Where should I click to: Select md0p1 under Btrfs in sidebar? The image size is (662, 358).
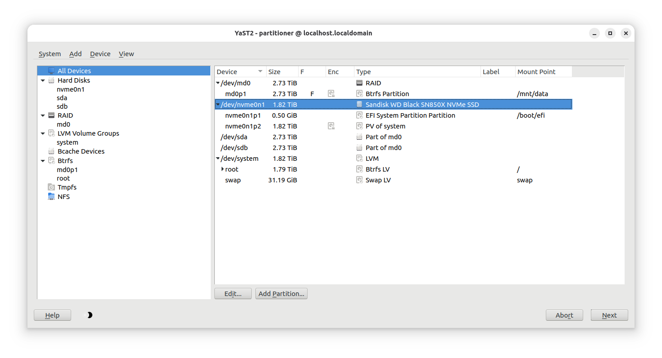point(67,170)
